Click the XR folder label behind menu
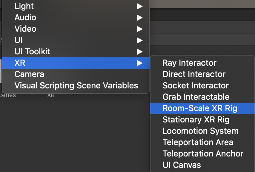255x172 pixels. tap(51, 96)
